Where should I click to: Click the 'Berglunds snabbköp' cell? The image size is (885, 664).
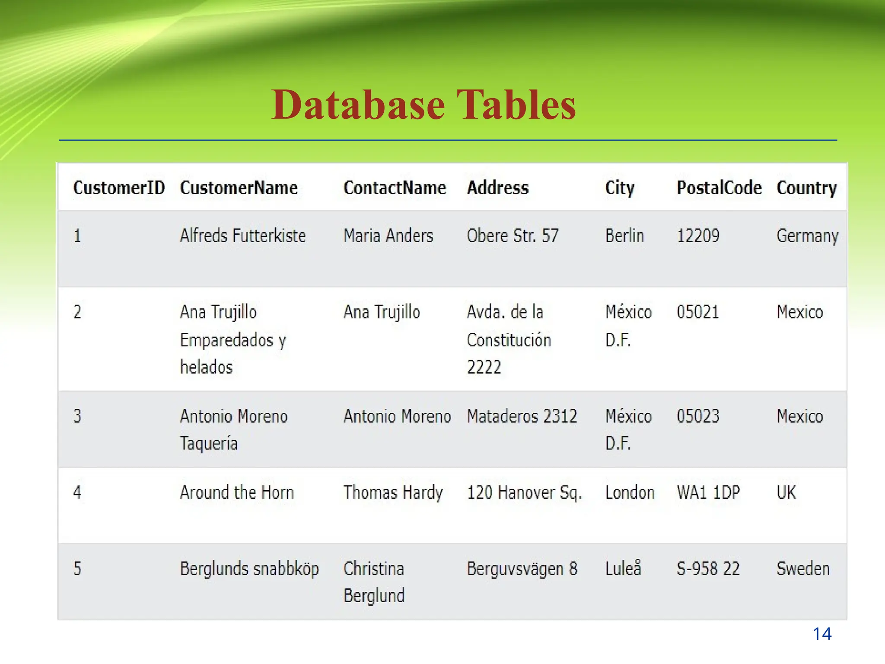(249, 569)
